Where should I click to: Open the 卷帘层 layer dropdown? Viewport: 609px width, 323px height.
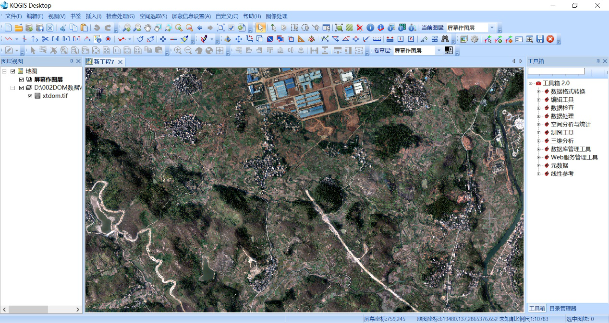(x=438, y=50)
